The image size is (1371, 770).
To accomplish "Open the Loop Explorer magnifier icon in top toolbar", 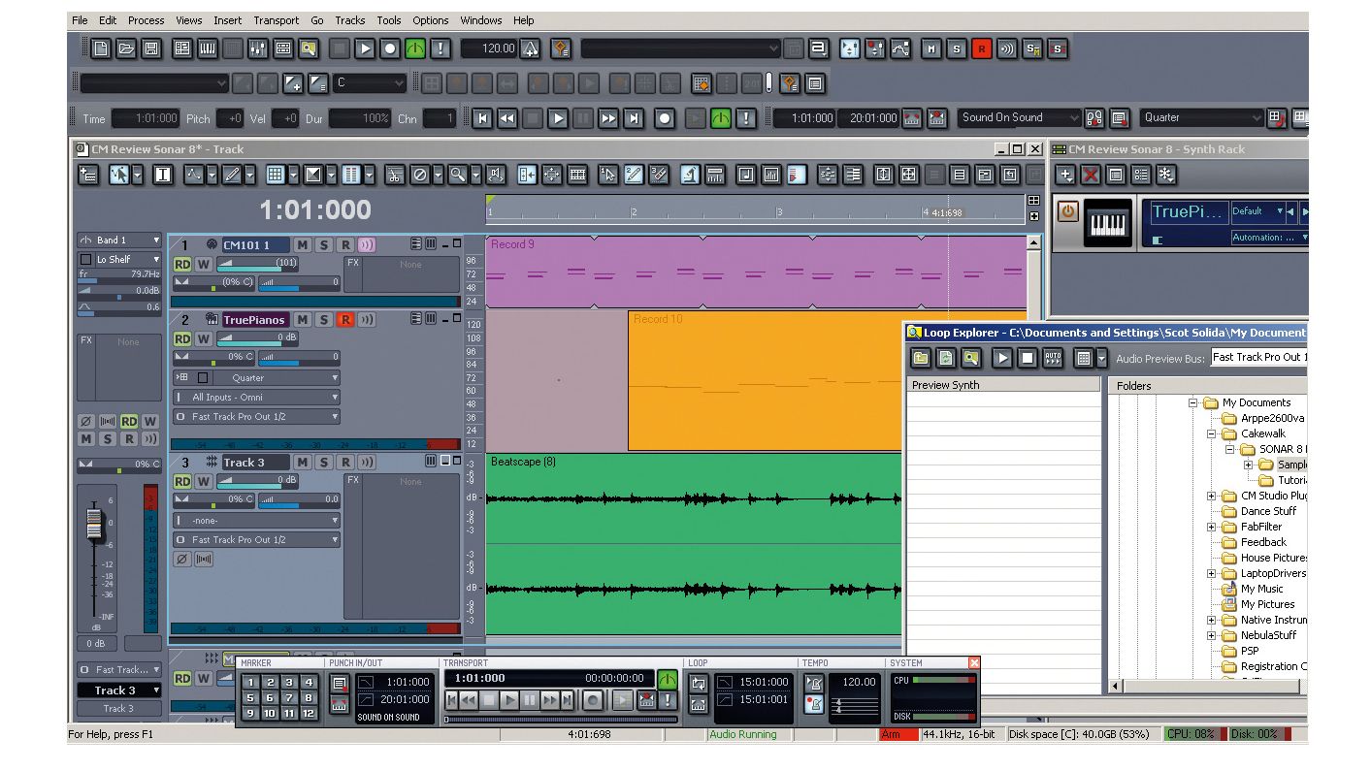I will coord(309,48).
